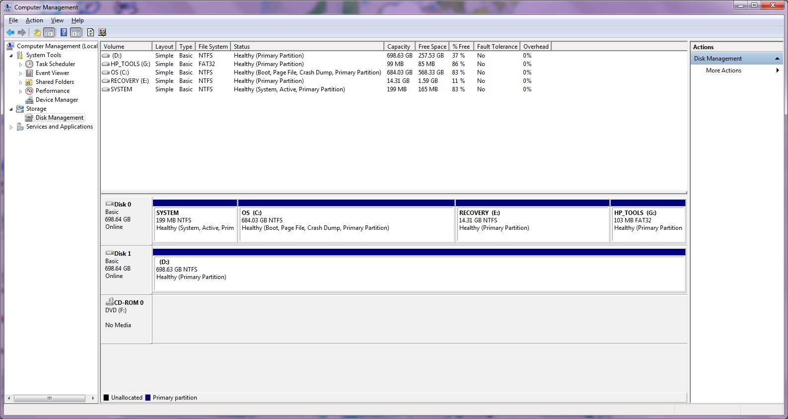Expand the Performance tree node
This screenshot has width=788, height=419.
(20, 91)
